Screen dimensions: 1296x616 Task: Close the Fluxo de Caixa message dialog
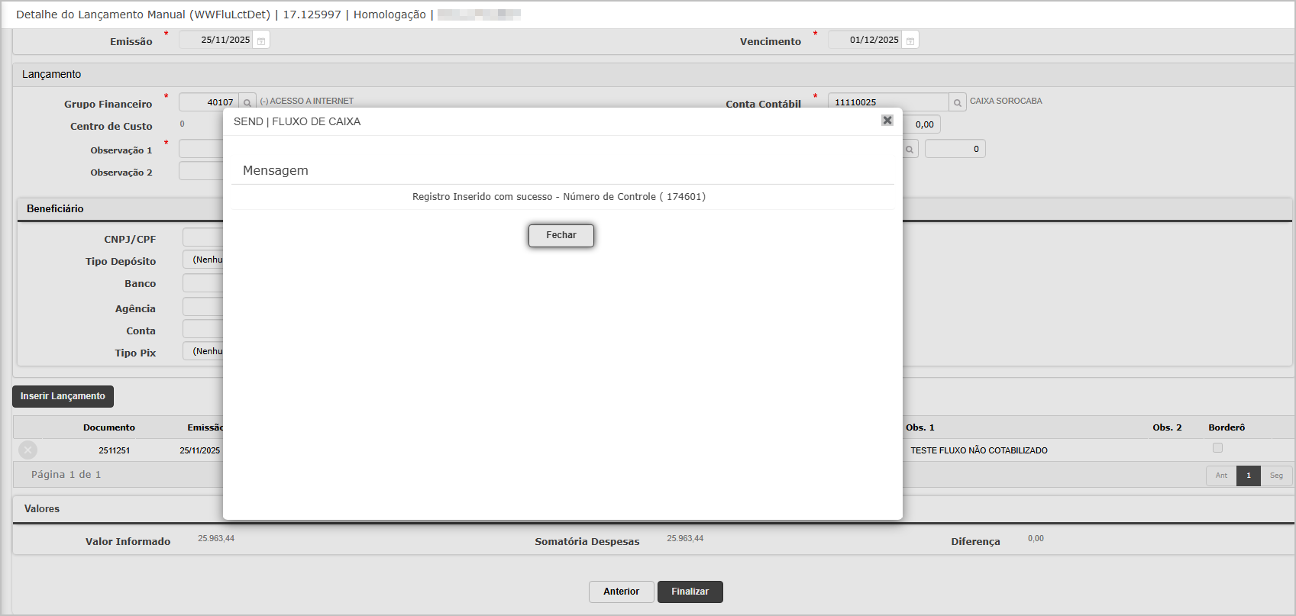click(887, 121)
